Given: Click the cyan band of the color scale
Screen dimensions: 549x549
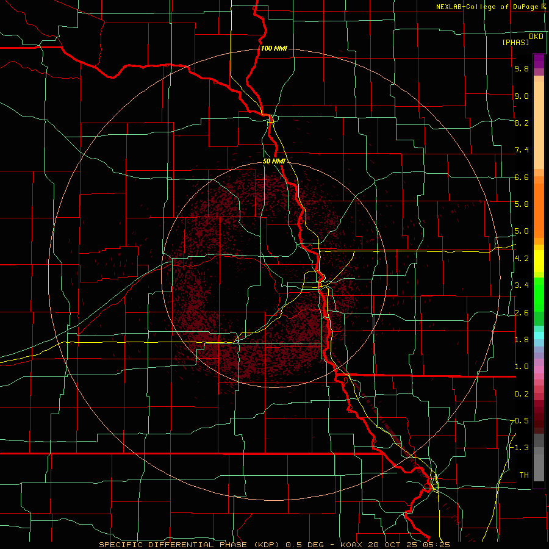Looking at the screenshot, I should click(x=539, y=335).
